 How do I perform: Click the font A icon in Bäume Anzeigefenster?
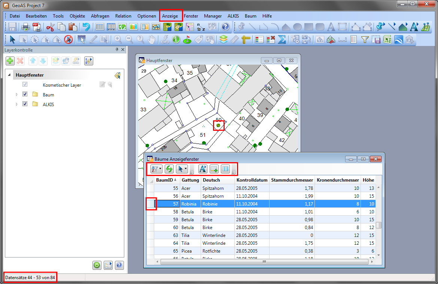[x=203, y=169]
